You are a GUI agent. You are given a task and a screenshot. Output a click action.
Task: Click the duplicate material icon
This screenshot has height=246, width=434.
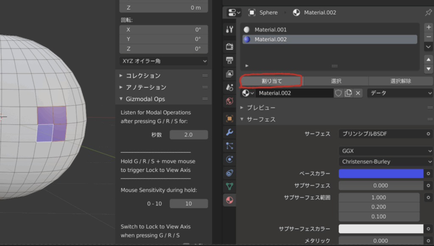tap(348, 93)
